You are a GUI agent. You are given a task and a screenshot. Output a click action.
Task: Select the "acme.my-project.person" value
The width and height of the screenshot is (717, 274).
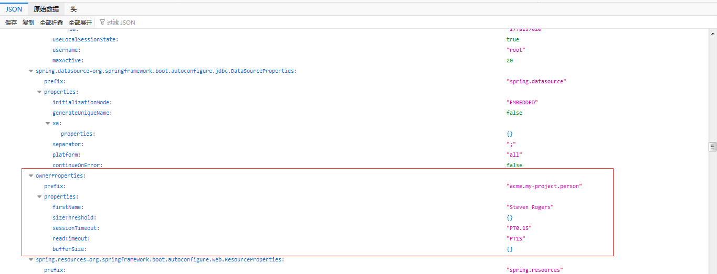[x=544, y=186]
